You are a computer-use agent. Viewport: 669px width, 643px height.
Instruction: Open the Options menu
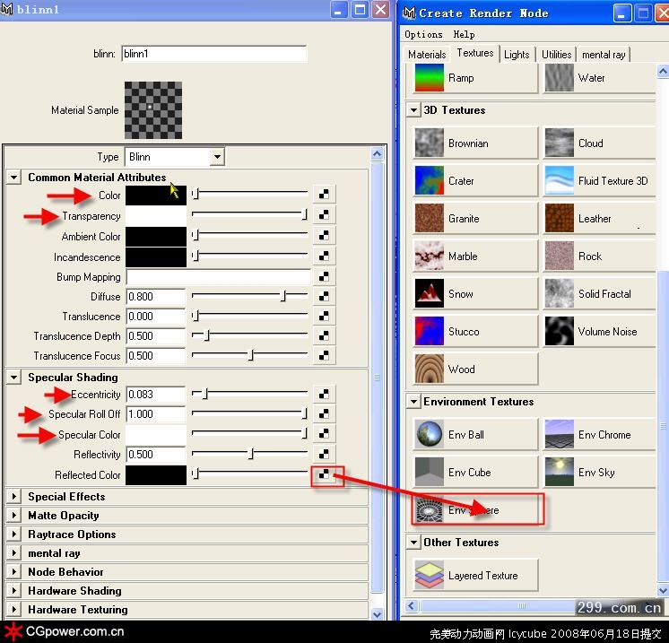click(423, 34)
